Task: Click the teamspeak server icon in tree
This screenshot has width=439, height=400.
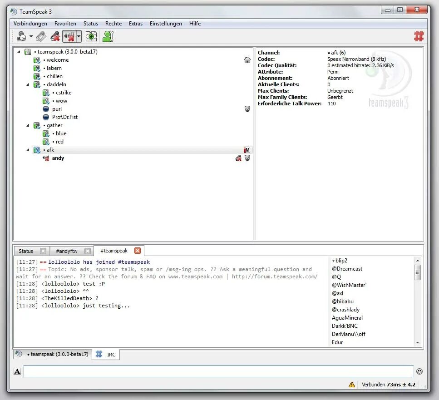Action: pos(27,52)
